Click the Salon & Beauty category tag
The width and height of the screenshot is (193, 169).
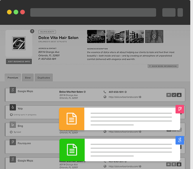pyautogui.click(x=47, y=32)
